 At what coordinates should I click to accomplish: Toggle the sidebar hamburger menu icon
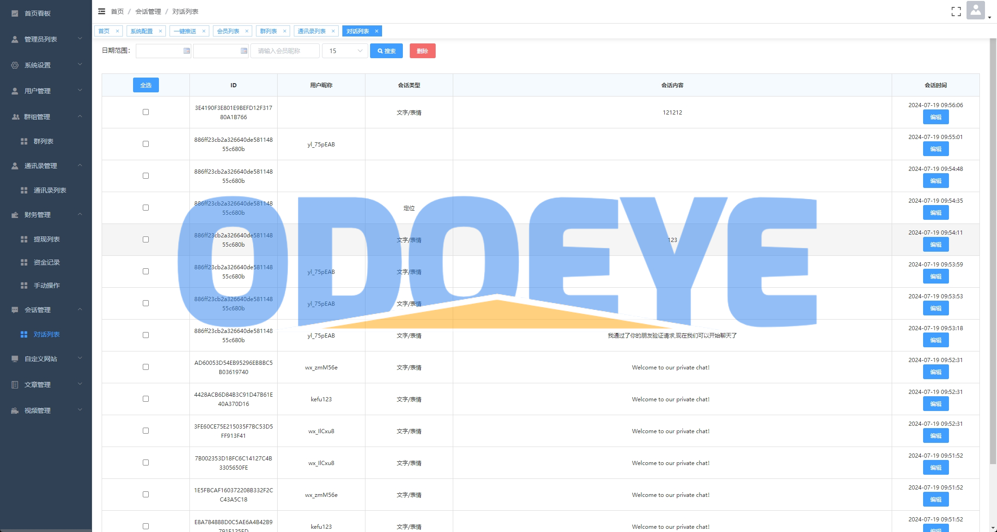click(x=102, y=12)
